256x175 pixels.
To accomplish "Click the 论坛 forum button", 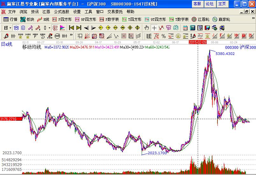I will click(210, 4).
